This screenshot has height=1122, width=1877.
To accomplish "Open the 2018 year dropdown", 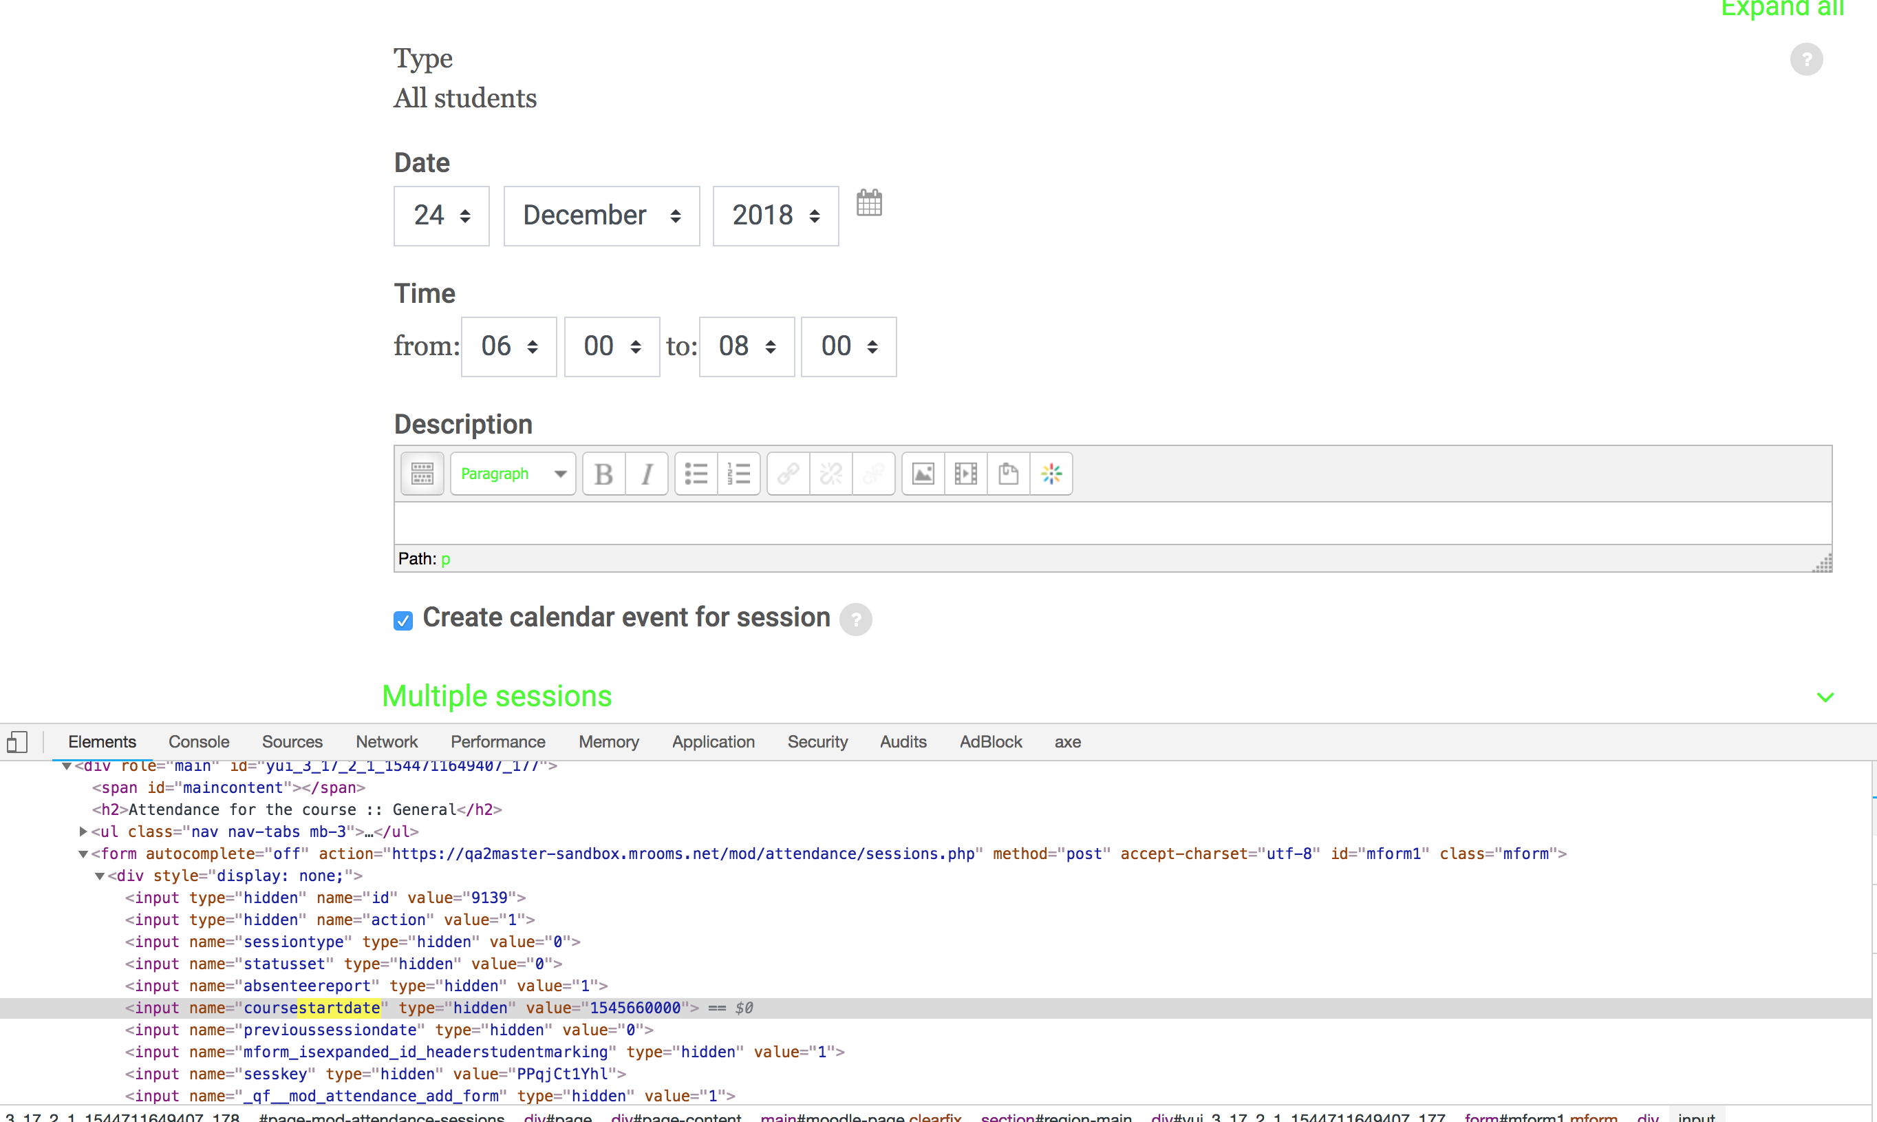I will coord(775,215).
